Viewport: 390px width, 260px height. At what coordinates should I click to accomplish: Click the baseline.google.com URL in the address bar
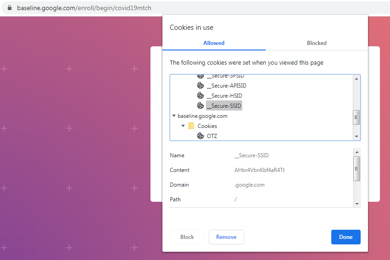click(84, 8)
